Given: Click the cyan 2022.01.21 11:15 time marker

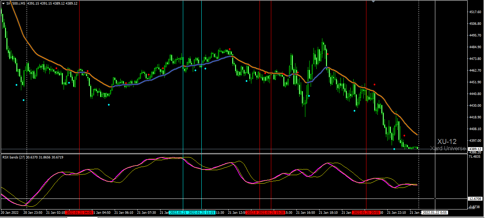Looking at the screenshot, I should point(201,213).
